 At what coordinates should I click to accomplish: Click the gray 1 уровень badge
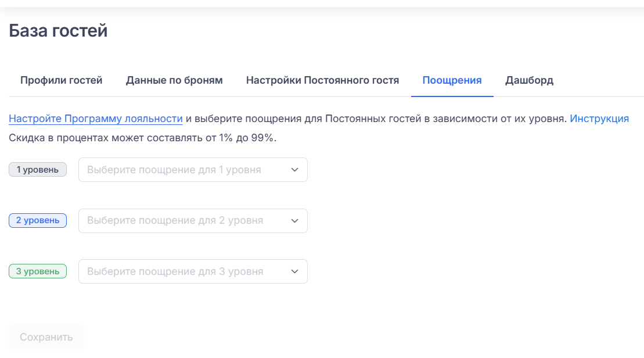click(x=38, y=170)
